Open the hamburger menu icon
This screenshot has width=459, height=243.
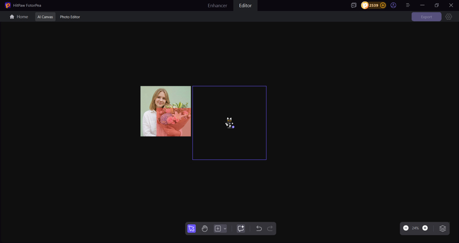click(x=408, y=5)
